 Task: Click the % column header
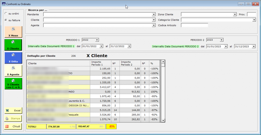(154, 63)
